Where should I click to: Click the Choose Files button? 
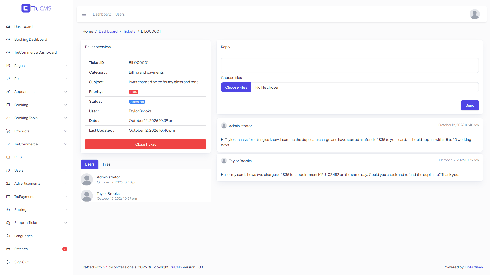236,87
